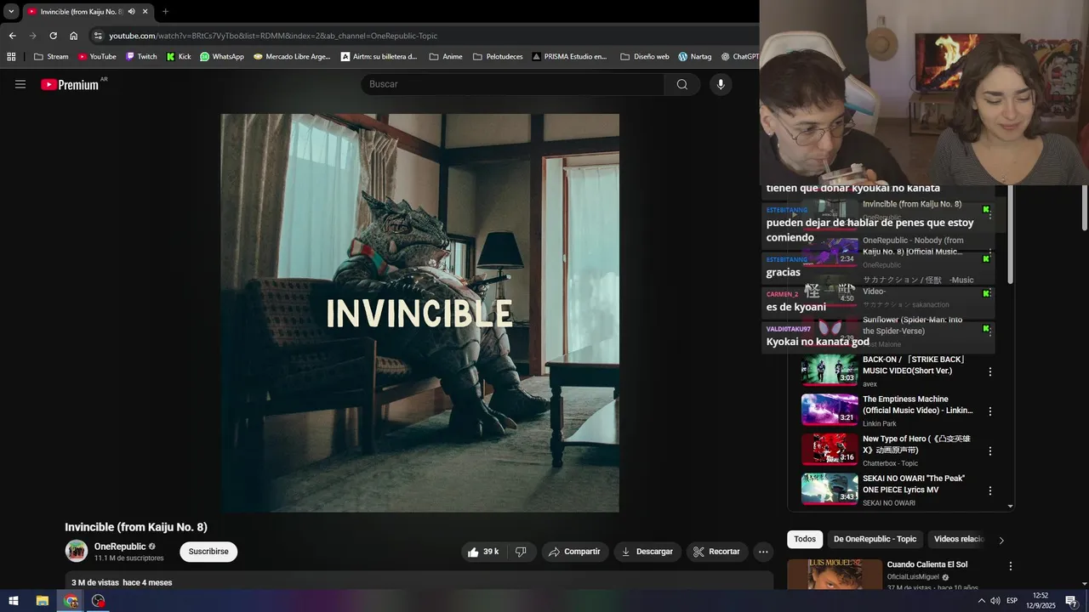Open the OneRepublic channel name link
1089x612 pixels.
point(120,547)
